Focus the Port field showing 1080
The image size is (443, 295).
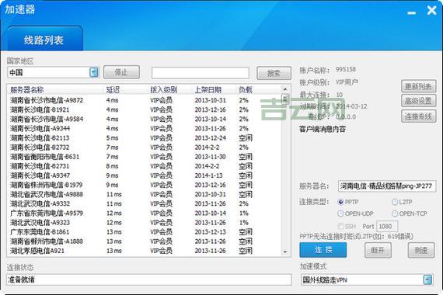tap(387, 227)
